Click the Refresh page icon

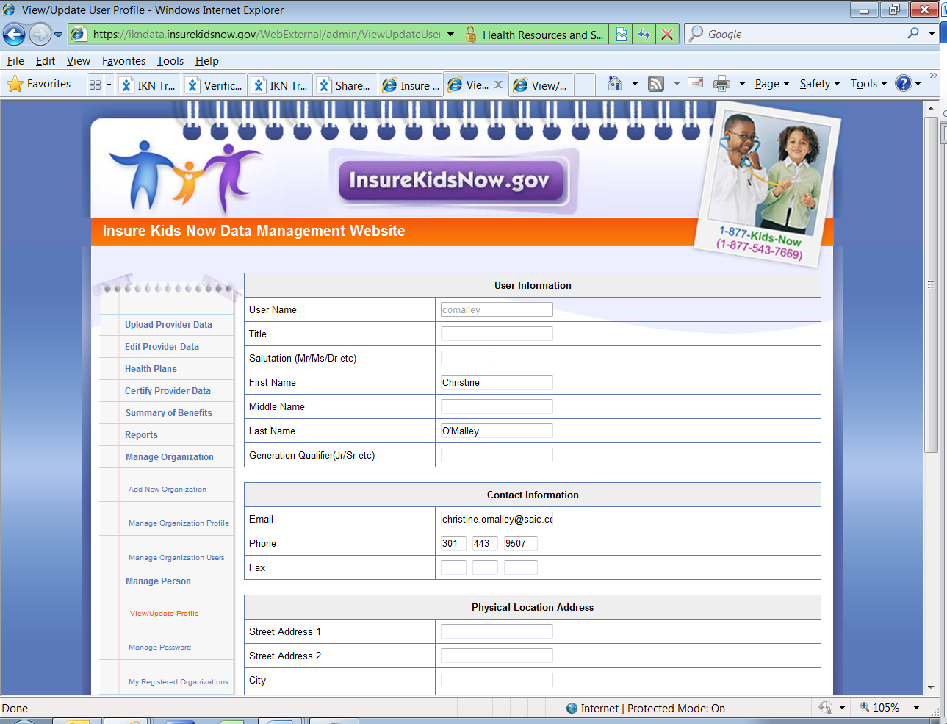[x=644, y=35]
